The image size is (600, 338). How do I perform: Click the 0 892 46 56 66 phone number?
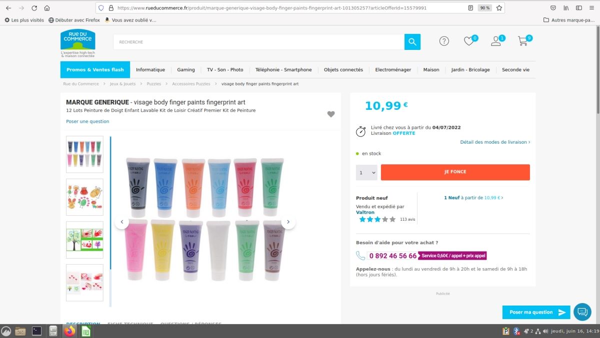(392, 256)
